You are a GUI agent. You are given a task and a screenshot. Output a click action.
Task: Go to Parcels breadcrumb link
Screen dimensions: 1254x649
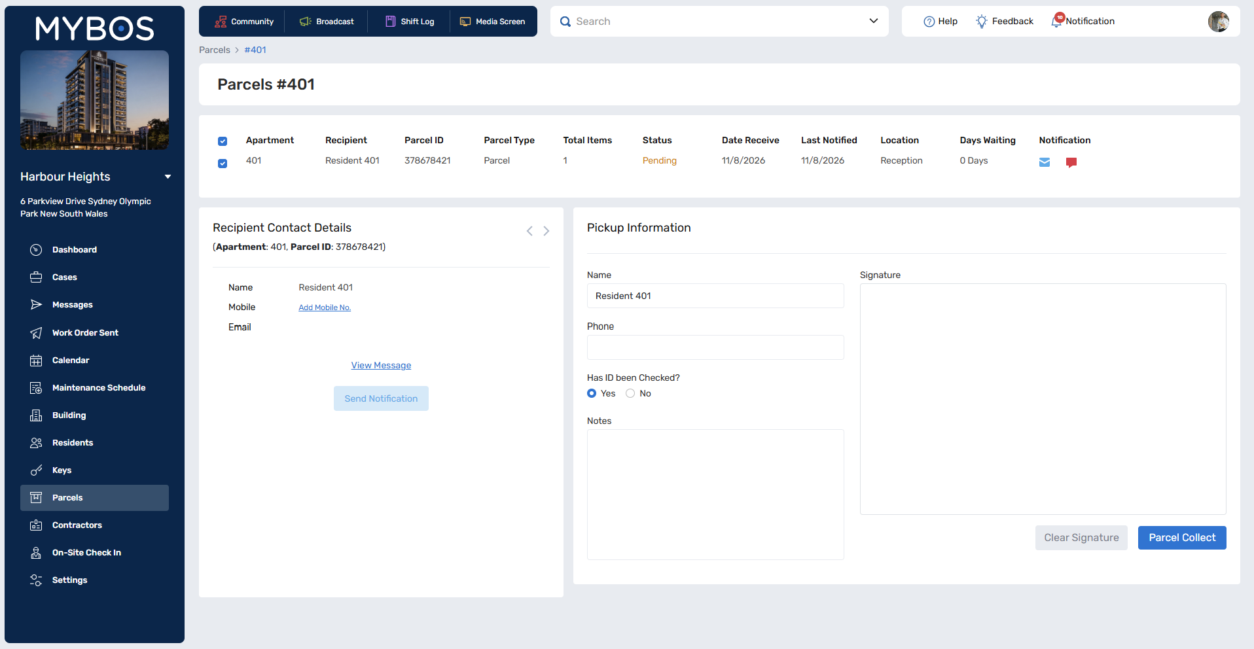coord(215,50)
